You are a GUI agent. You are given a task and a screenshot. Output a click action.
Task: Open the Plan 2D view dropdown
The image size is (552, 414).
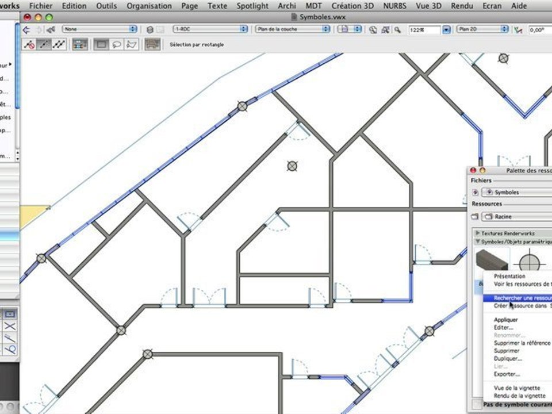click(x=482, y=29)
